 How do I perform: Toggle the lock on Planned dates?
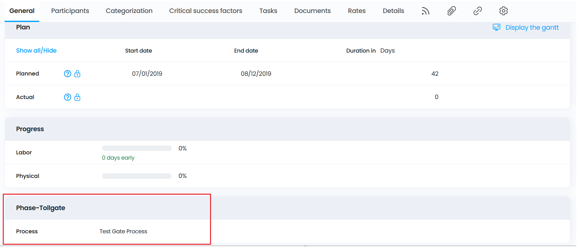point(77,74)
